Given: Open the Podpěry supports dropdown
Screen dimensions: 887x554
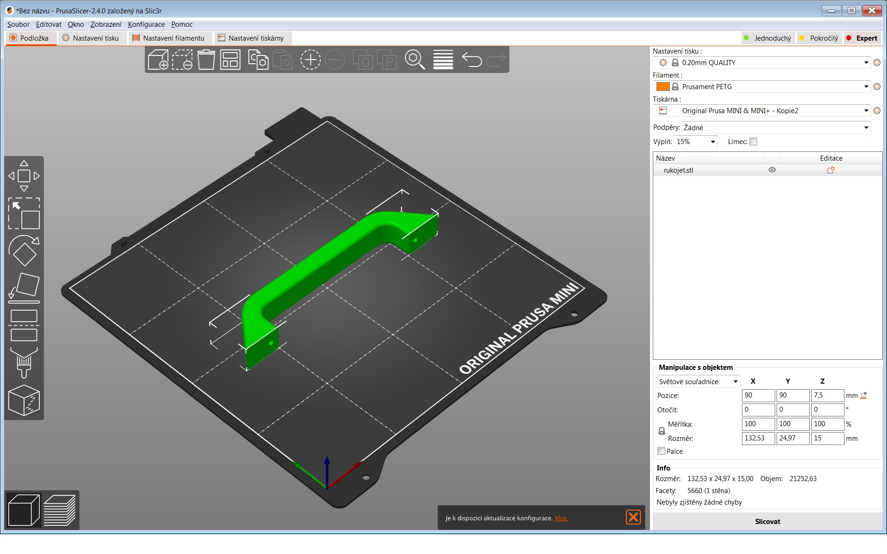Looking at the screenshot, I should coord(777,128).
